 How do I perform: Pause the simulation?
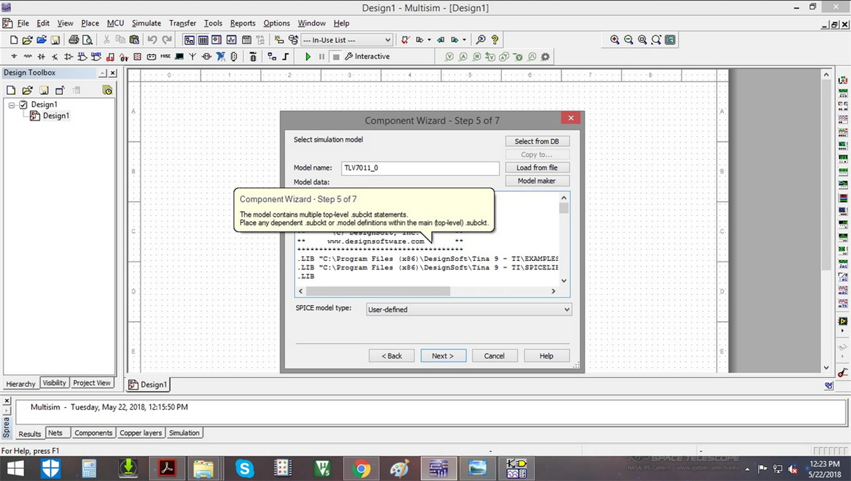pyautogui.click(x=322, y=57)
